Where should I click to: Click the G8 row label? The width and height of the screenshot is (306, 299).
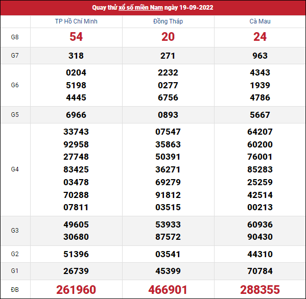15,37
